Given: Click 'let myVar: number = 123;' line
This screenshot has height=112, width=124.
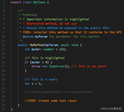Looking at the screenshot, I should pyautogui.click(x=45, y=49).
